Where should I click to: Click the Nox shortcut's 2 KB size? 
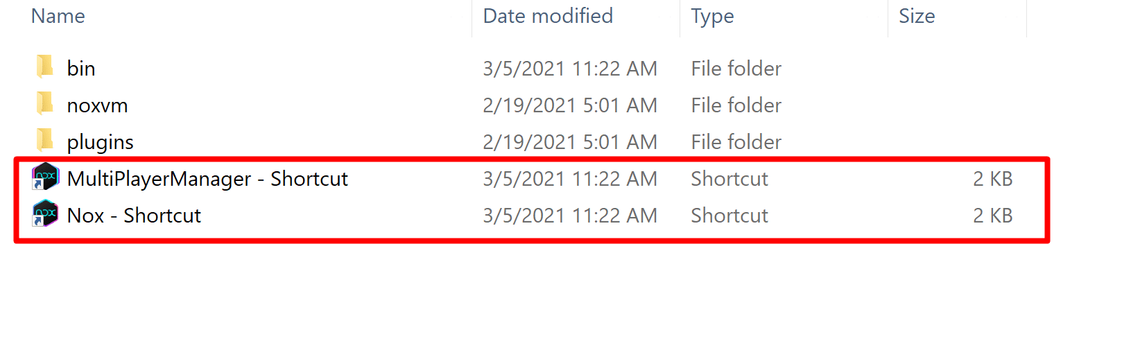point(992,216)
